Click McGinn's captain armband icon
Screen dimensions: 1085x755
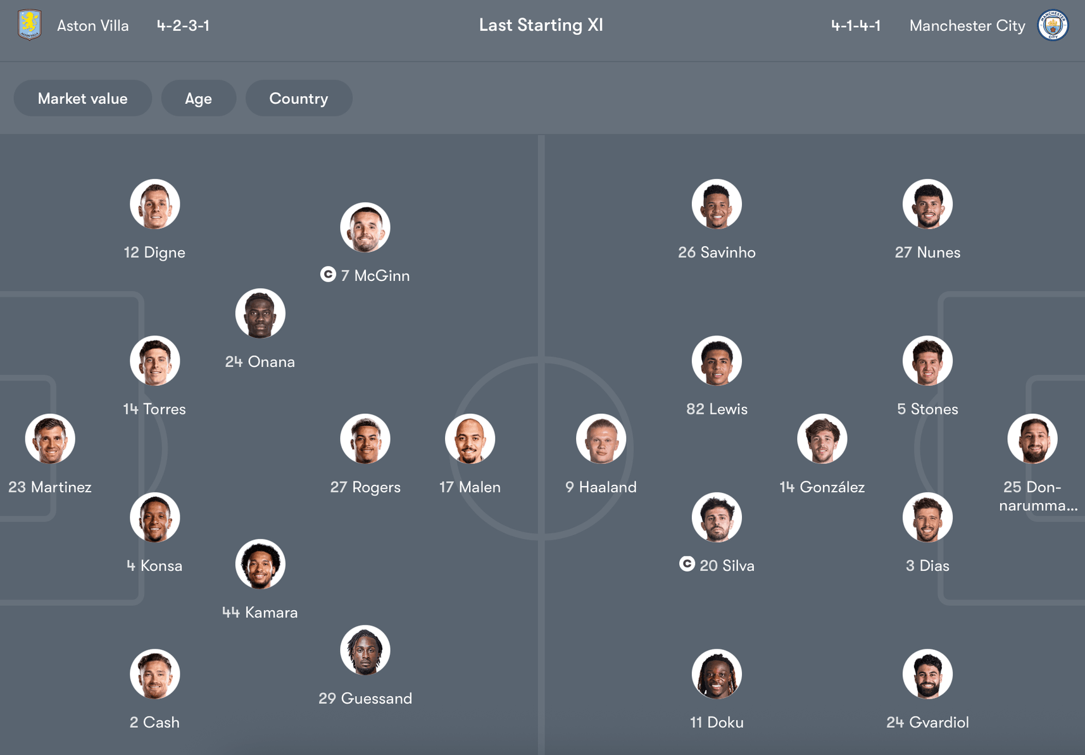point(328,274)
